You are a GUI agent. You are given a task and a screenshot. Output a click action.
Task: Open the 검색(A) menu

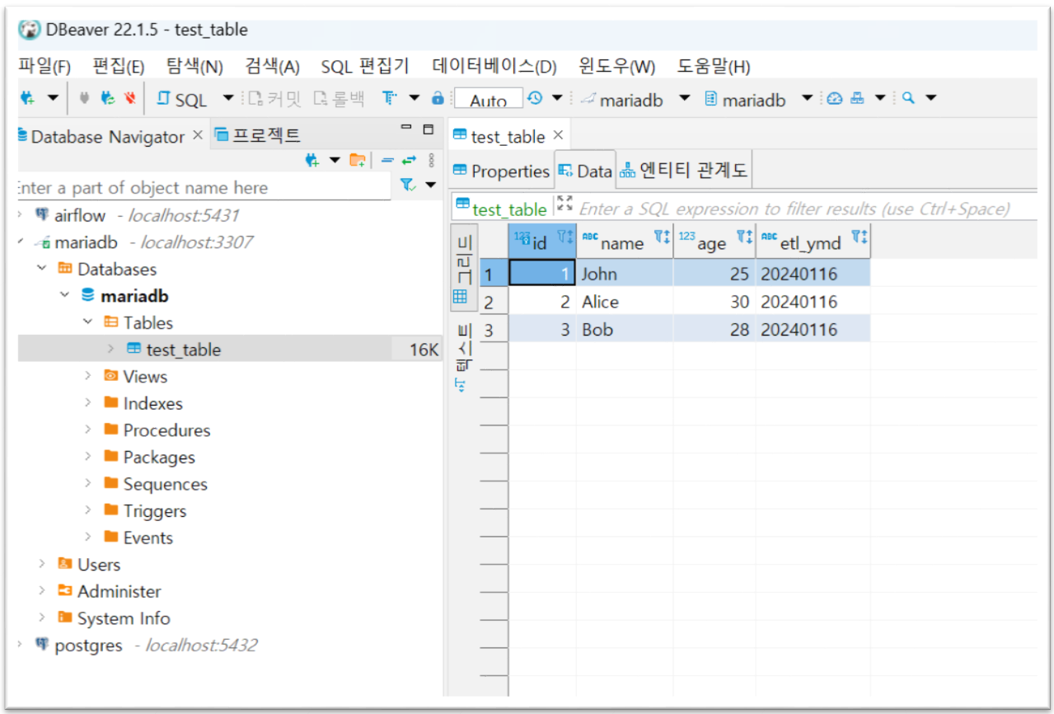tap(273, 66)
